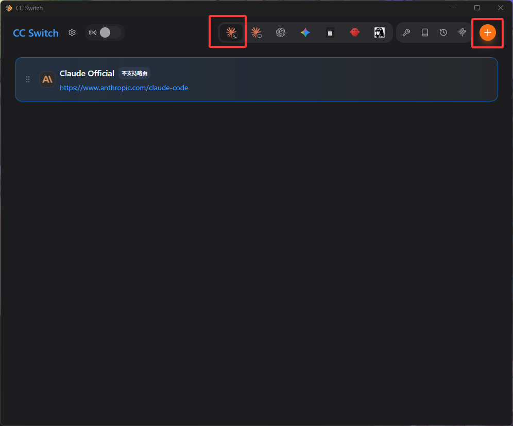513x426 pixels.
Task: Open the red robot app icon tab
Action: (355, 32)
